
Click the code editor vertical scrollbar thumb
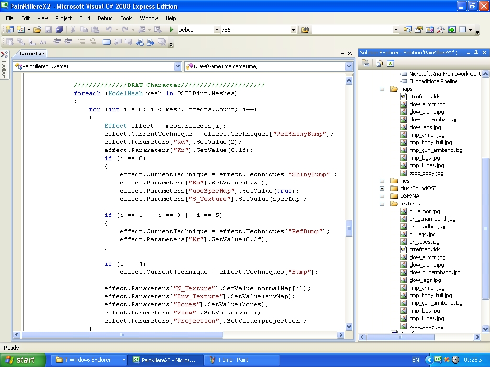[x=349, y=228]
